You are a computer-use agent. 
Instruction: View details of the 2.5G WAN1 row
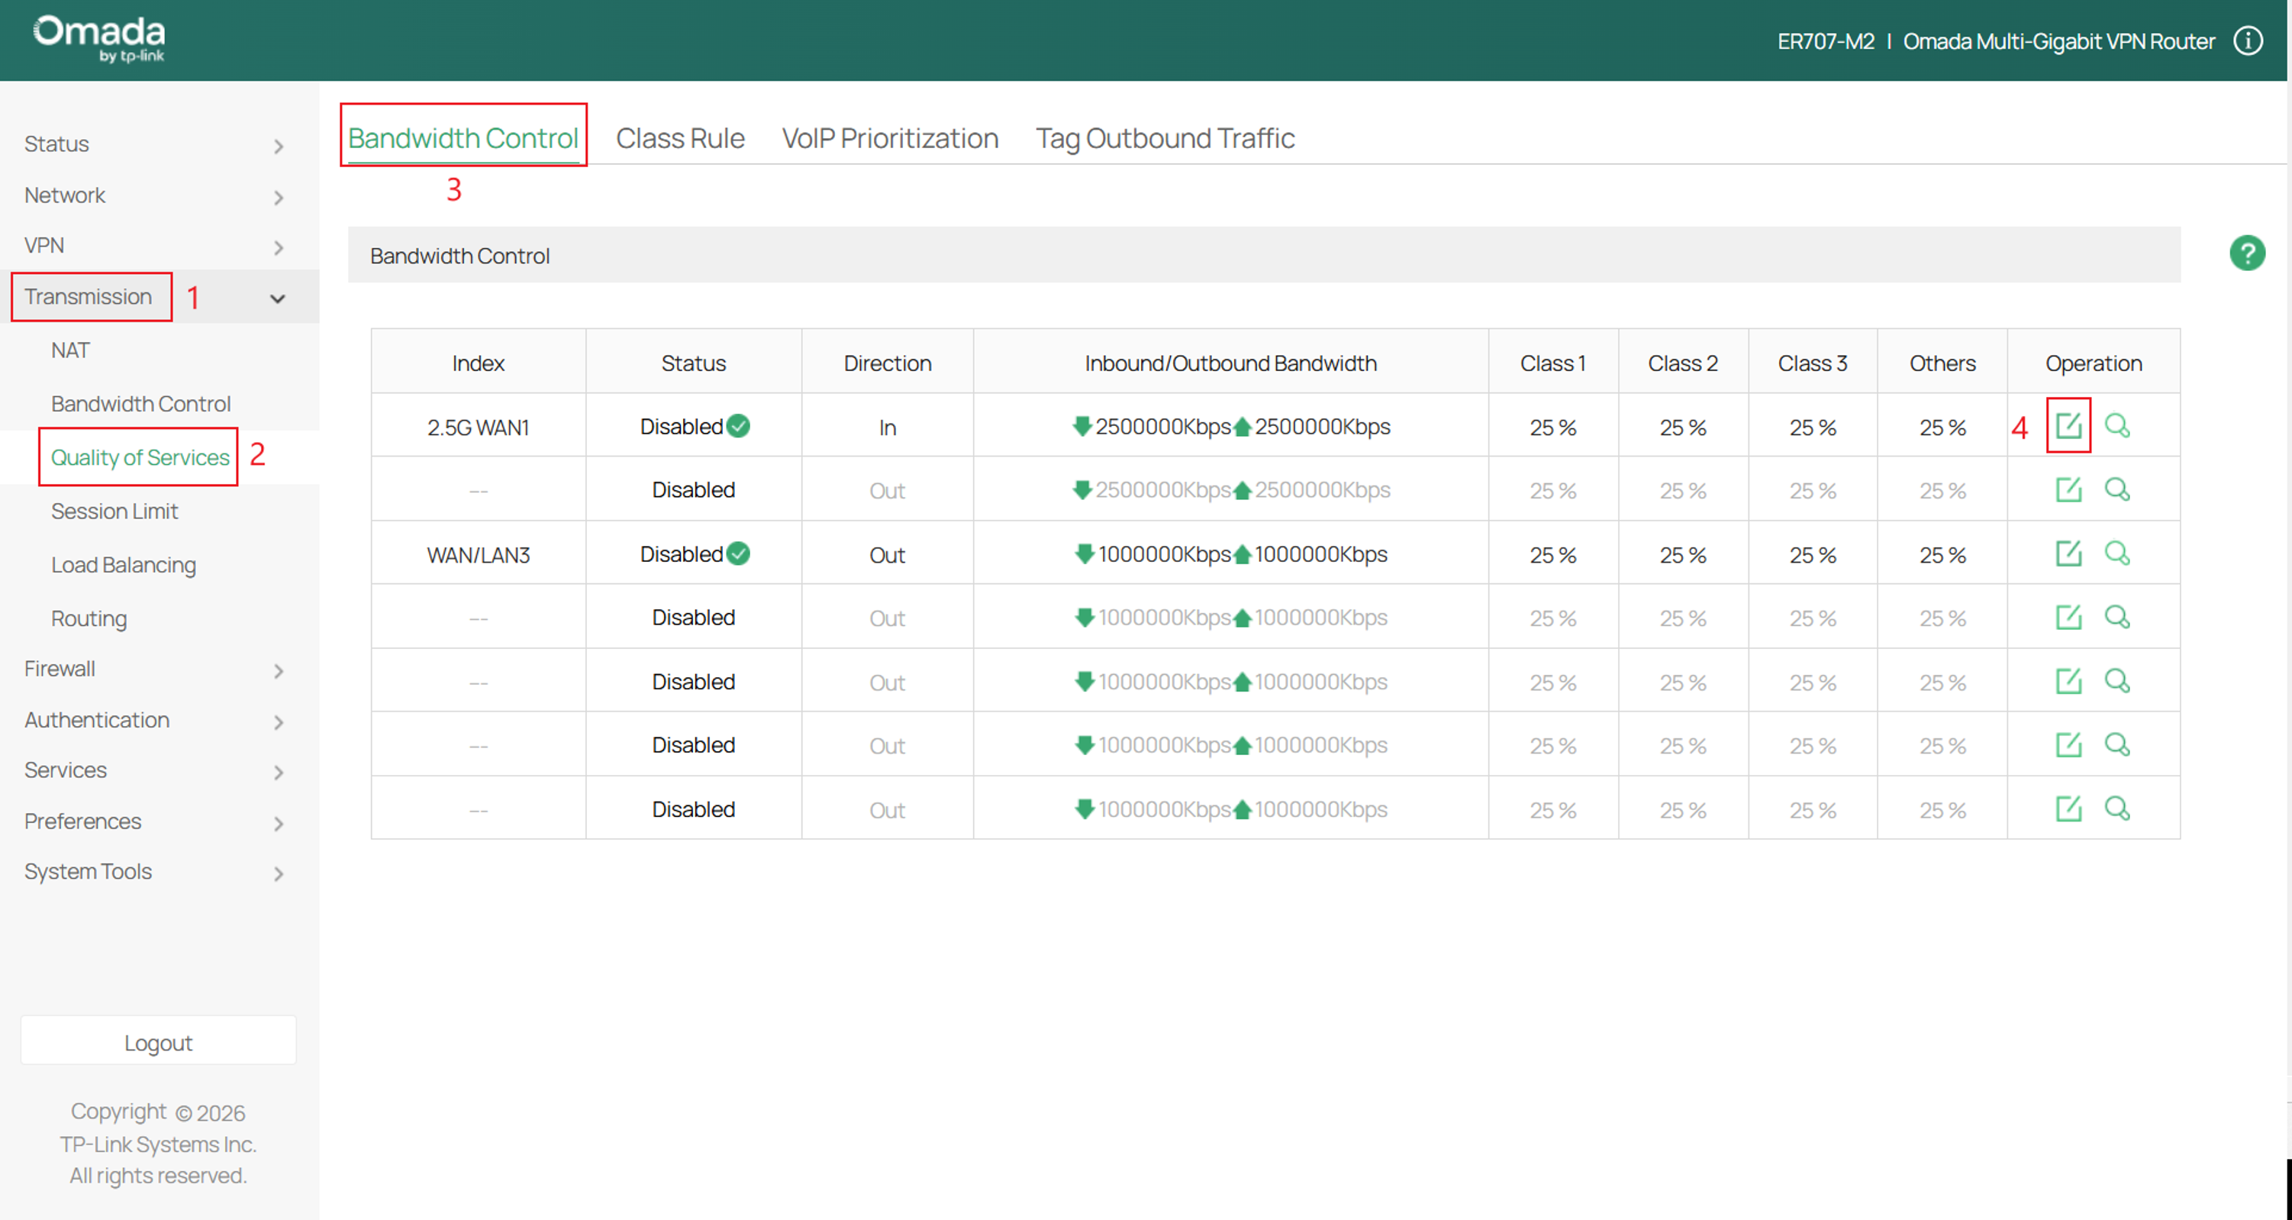click(x=2116, y=425)
